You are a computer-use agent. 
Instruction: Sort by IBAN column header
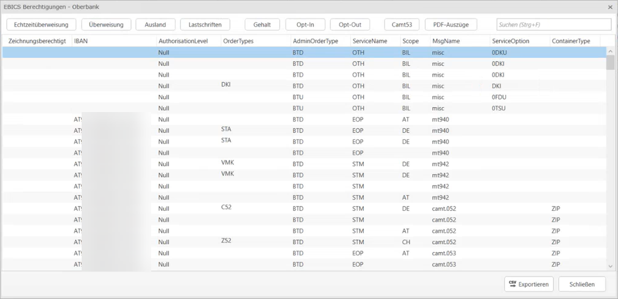coord(80,41)
